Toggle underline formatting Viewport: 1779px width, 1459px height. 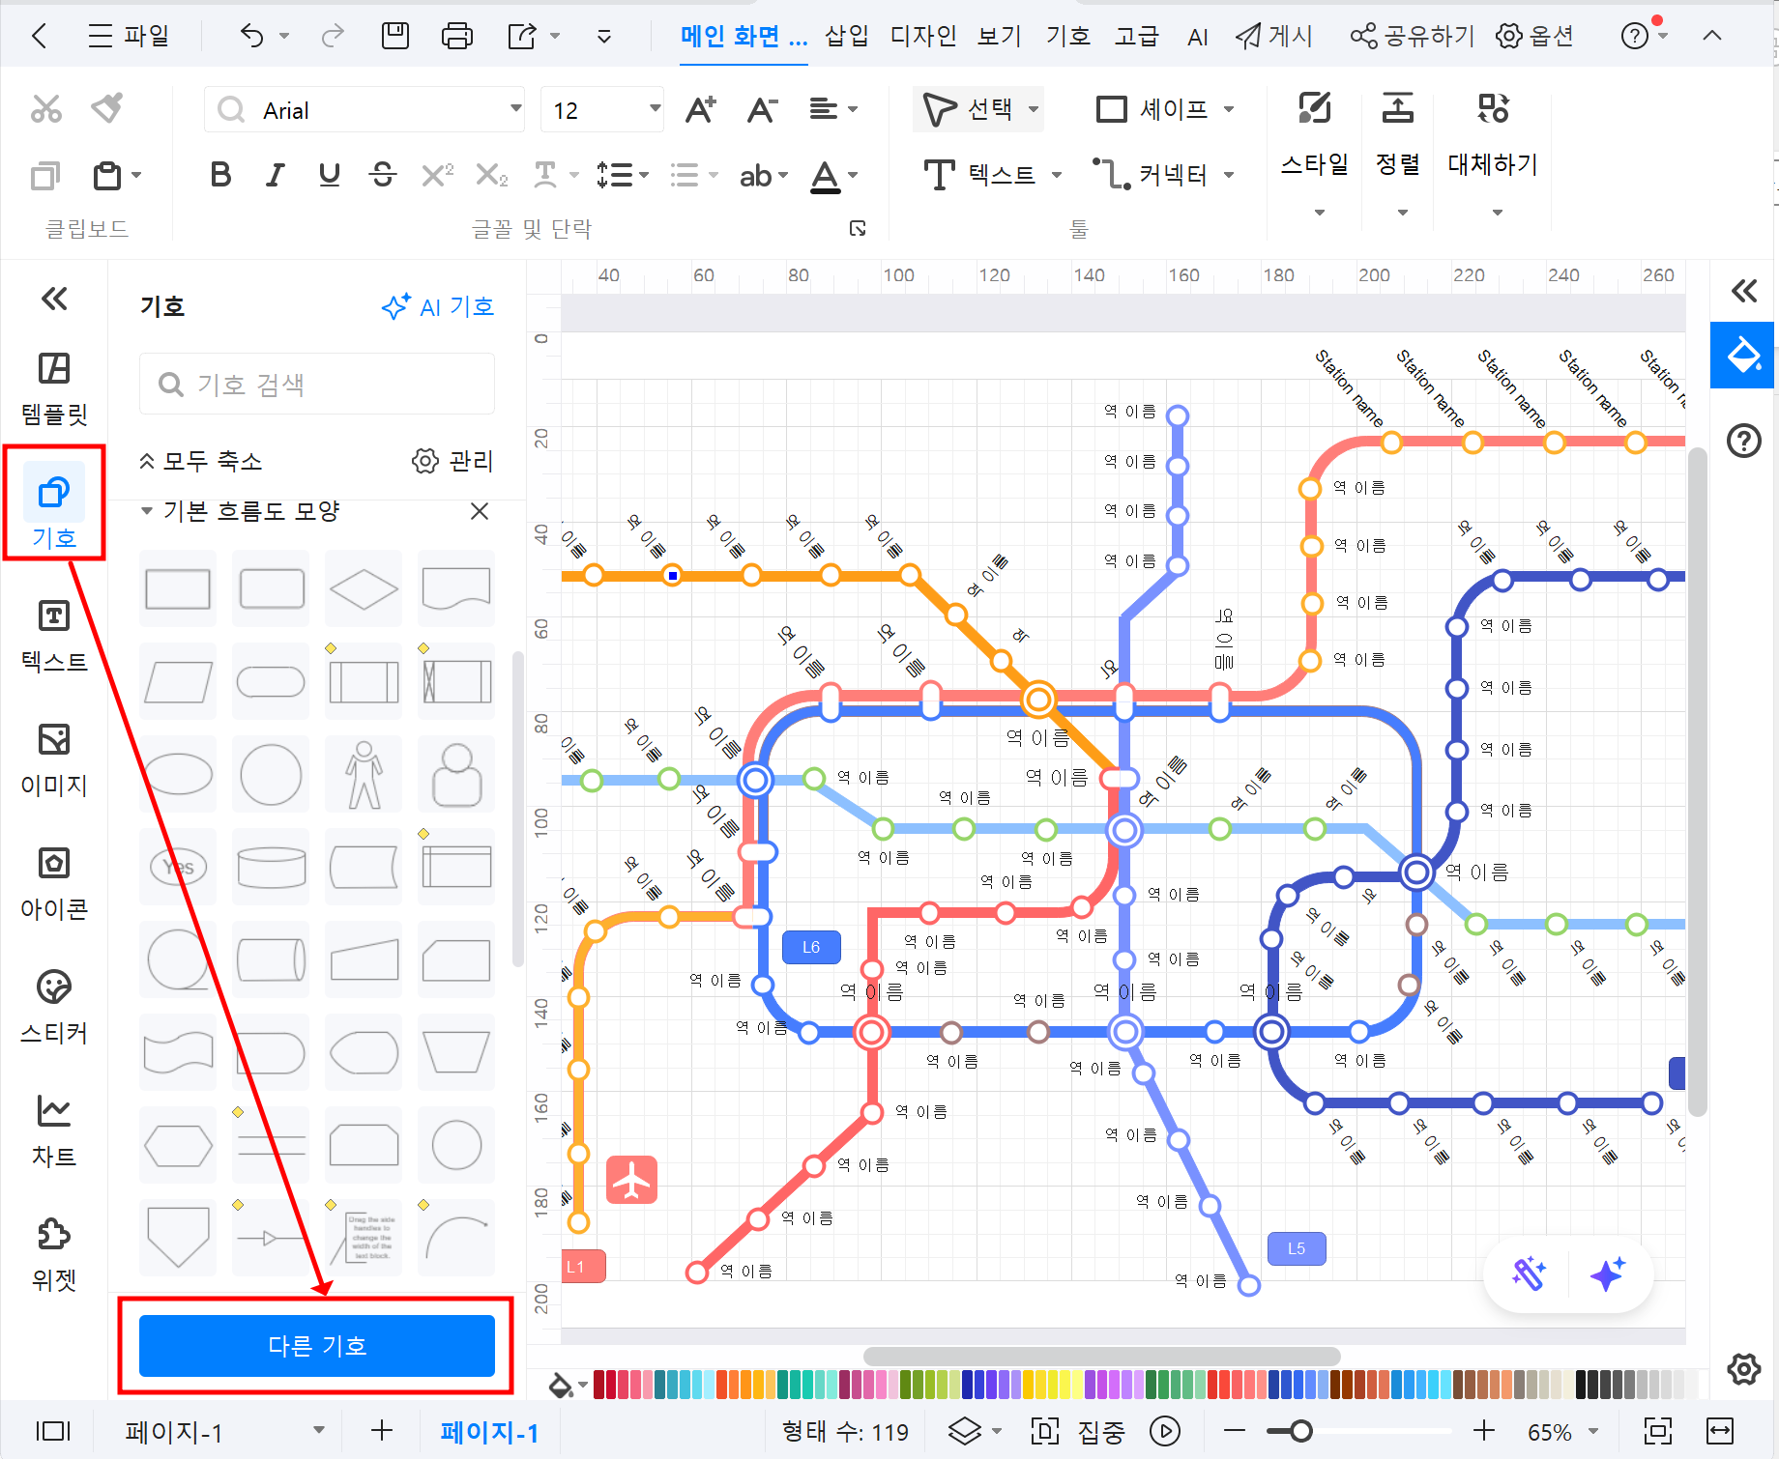coord(329,175)
